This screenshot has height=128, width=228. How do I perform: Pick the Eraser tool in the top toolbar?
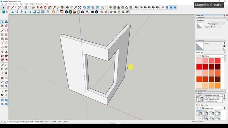(8, 7)
